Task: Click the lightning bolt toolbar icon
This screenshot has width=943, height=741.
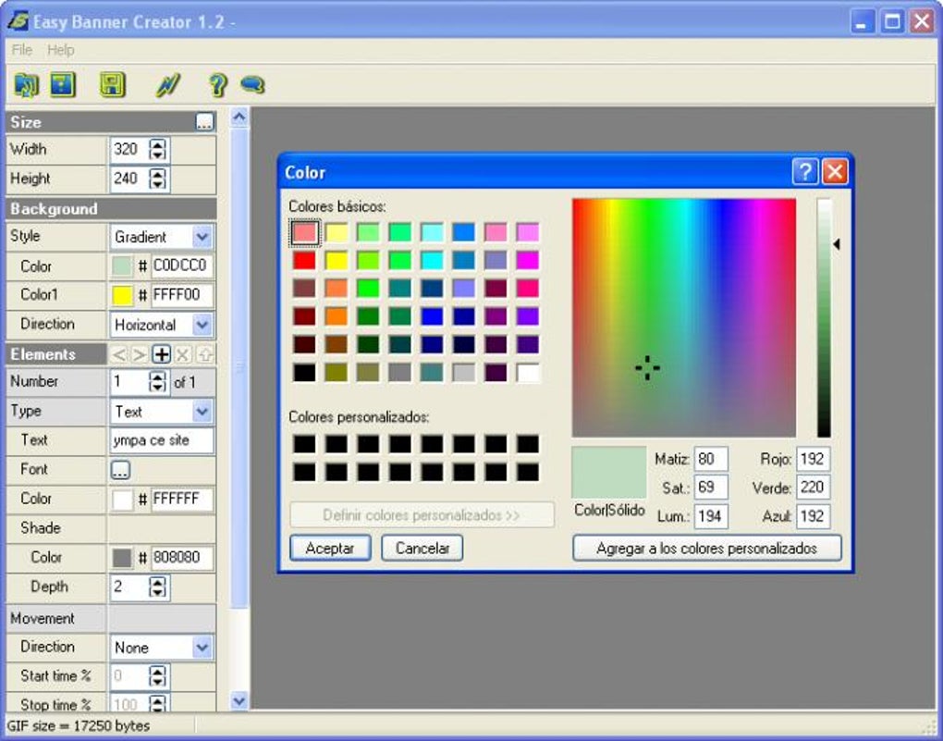Action: [167, 85]
